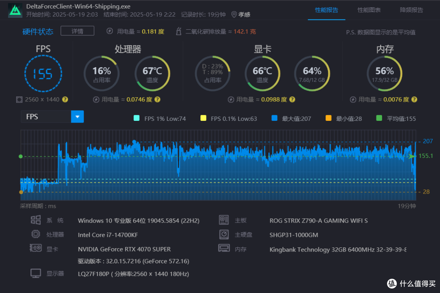Click the 142.1 克 emission value
Screen dimensions: 440x293
click(245, 31)
